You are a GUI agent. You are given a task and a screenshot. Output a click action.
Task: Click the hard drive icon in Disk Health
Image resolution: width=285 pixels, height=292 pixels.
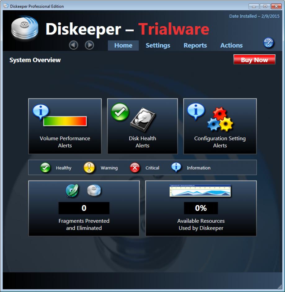click(x=143, y=120)
